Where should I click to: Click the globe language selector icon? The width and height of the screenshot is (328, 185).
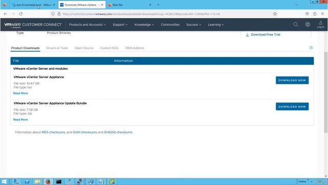pyautogui.click(x=307, y=25)
